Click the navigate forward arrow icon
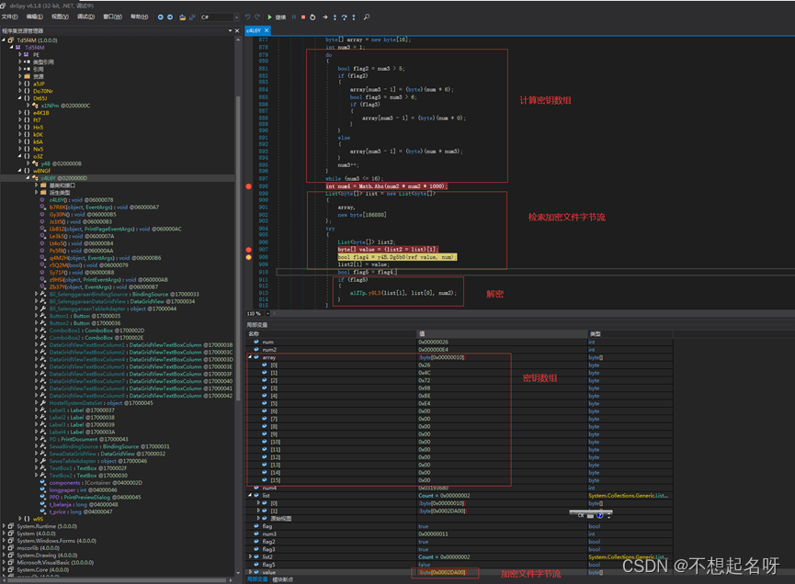795x584 pixels. [171, 17]
